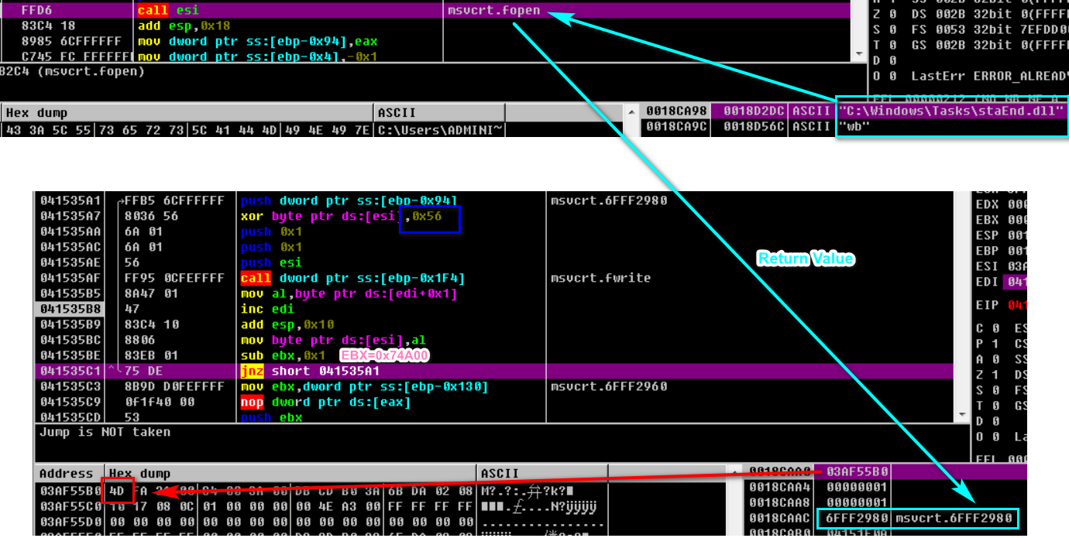Select 'push dword ptr ss:[ebp-0x94]' at 041535A1

(x=349, y=200)
